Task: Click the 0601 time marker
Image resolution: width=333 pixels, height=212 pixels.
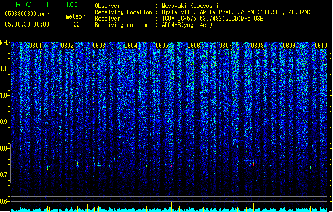Action: (x=35, y=46)
